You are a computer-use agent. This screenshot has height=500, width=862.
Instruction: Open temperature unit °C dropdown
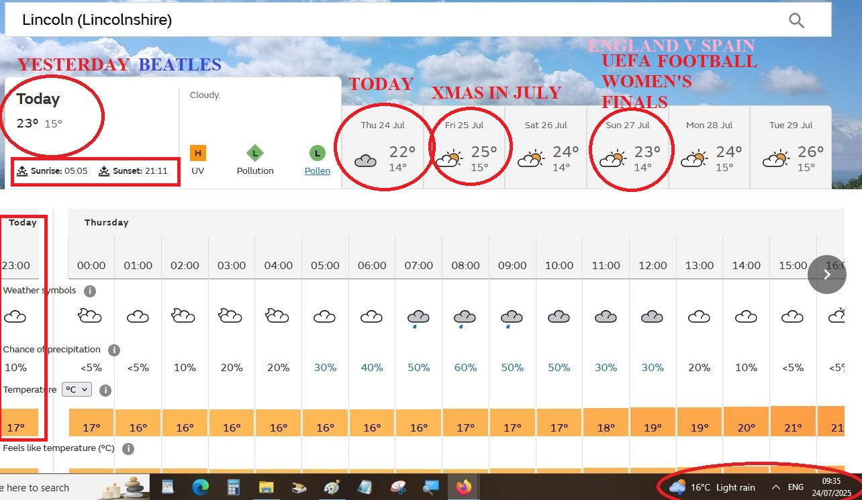pyautogui.click(x=77, y=390)
